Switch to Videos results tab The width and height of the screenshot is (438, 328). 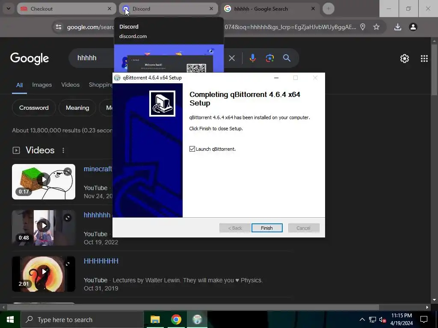click(x=71, y=85)
